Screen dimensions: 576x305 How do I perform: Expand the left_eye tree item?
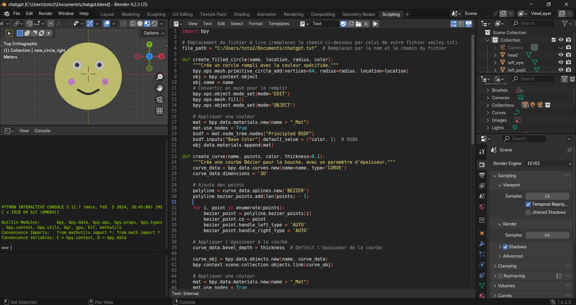click(x=495, y=62)
